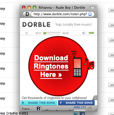This screenshot has height=115, width=114.
Task: Bookmark page with the star icon
Action: [90, 14]
